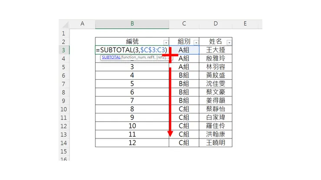
Task: Select row header 3
Action: coord(64,50)
